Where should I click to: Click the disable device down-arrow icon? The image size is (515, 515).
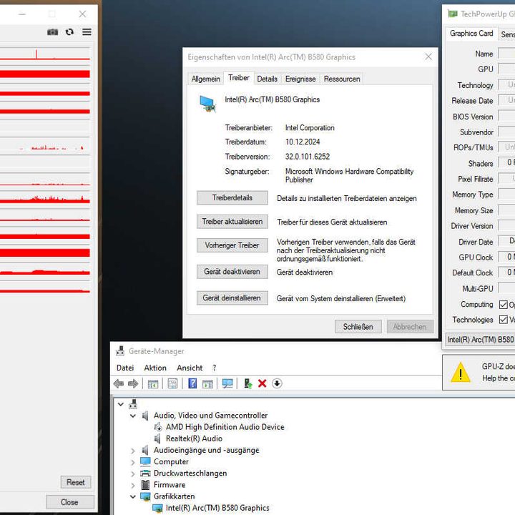click(277, 383)
